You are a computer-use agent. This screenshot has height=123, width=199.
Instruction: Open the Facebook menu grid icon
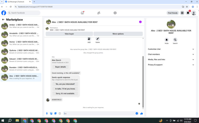pyautogui.click(x=182, y=13)
